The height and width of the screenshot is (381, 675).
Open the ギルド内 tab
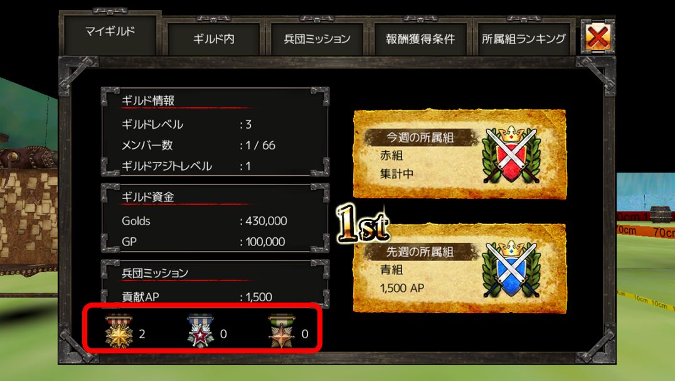pos(214,39)
